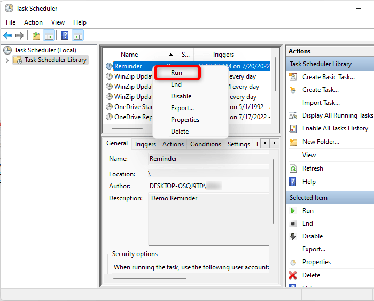Click the Create Basic Task icon
This screenshot has height=301, width=374.
pos(293,77)
